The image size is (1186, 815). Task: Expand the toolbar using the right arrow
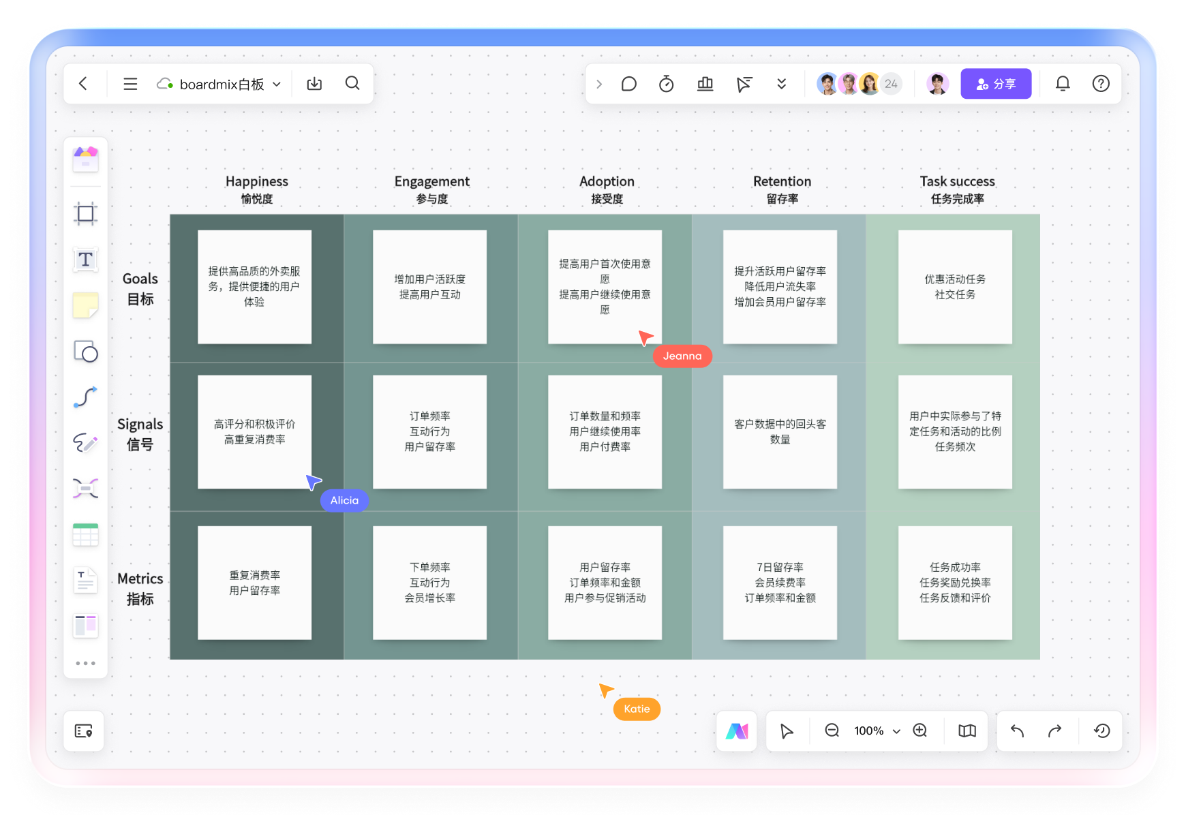pos(599,84)
